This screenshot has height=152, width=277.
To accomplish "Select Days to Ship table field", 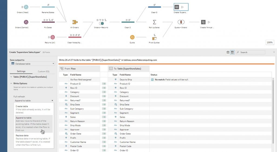I will click(x=126, y=80).
